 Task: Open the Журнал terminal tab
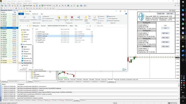pyautogui.click(x=83, y=100)
